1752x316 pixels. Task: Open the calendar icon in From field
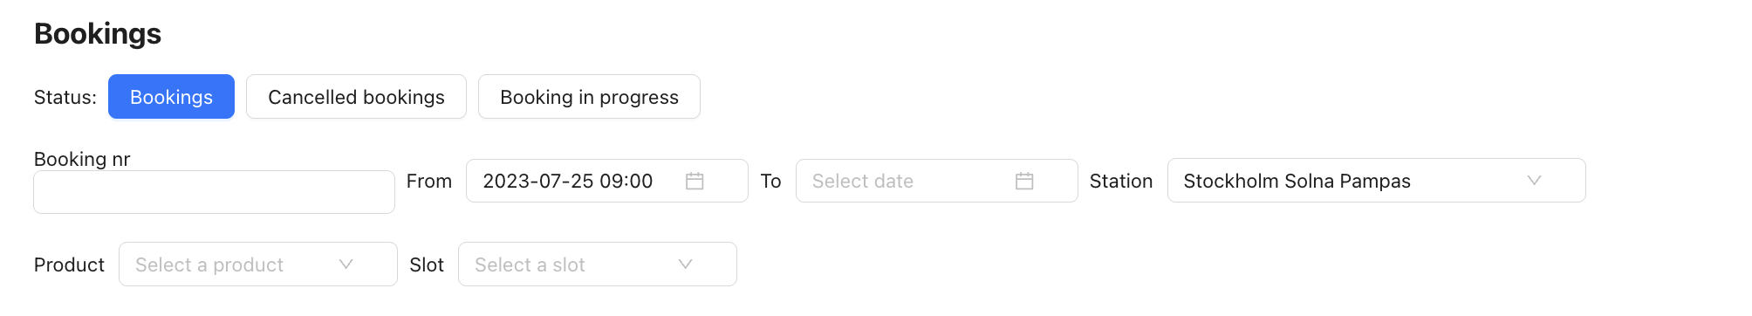(x=695, y=181)
